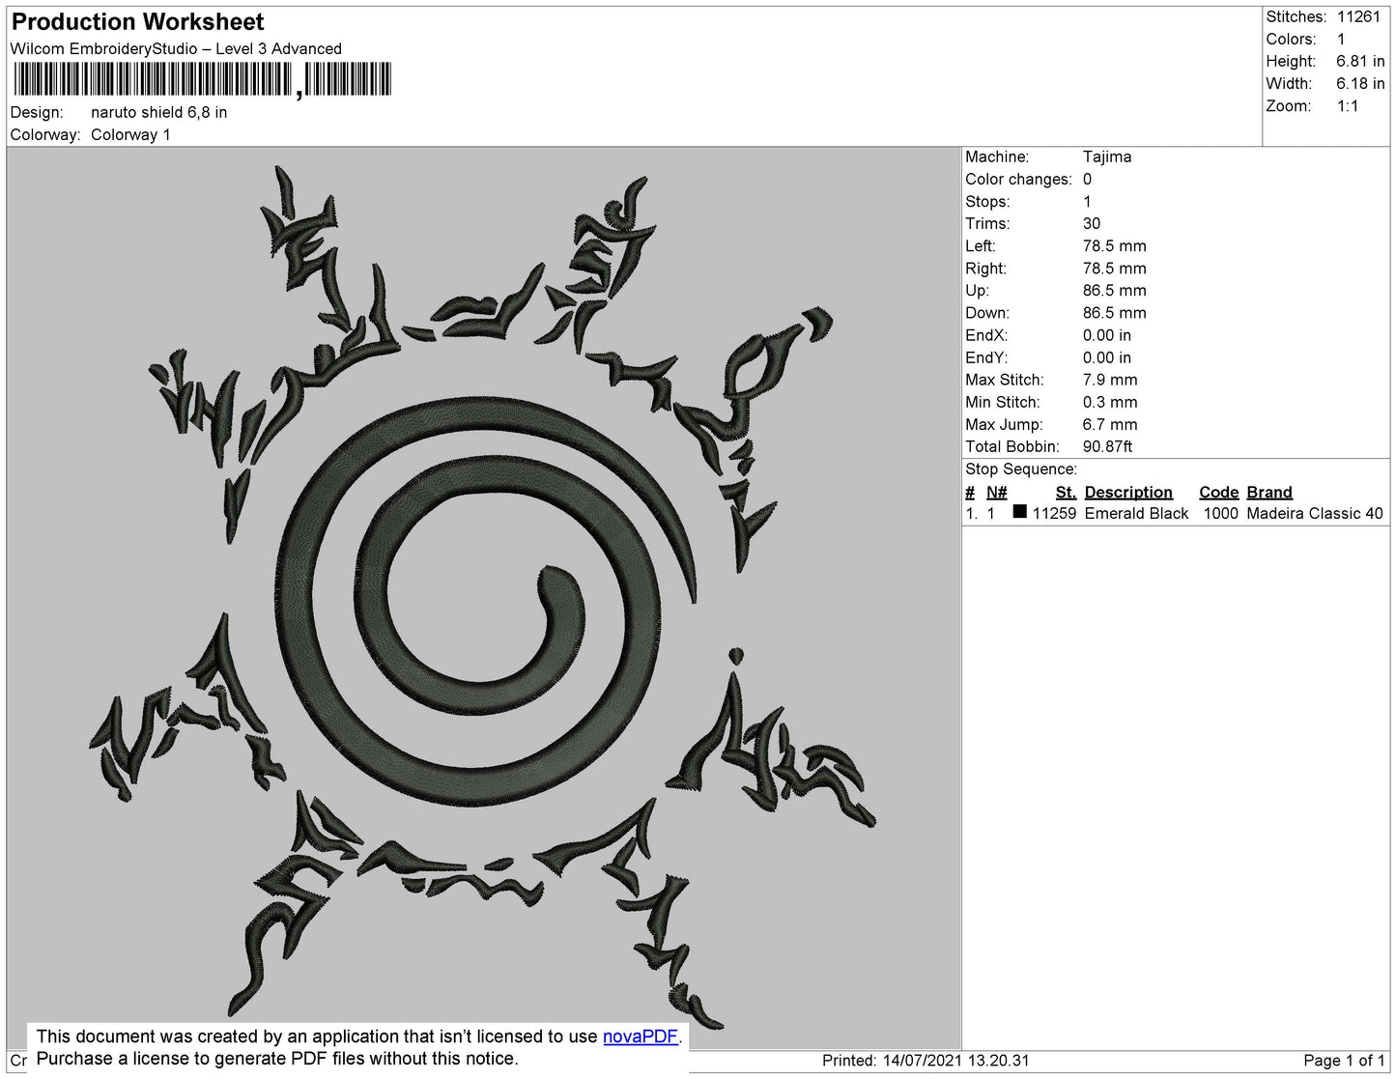
Task: Select the Up value 86.5 mm
Action: click(x=1115, y=290)
